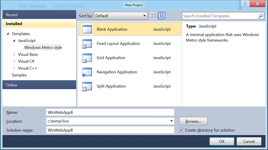Screen dimensions: 268x150
Task: Switch to medium icons view
Action: point(161,16)
